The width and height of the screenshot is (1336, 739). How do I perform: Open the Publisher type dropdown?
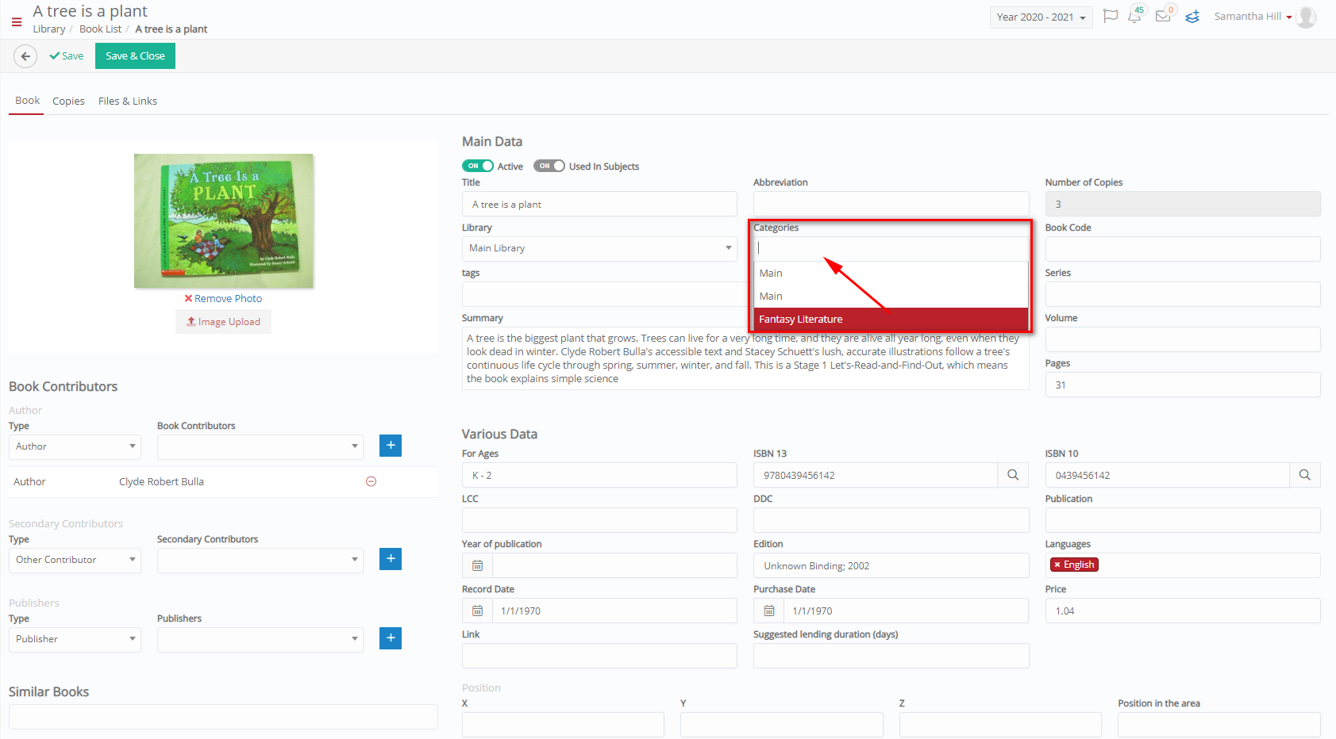[x=75, y=639]
